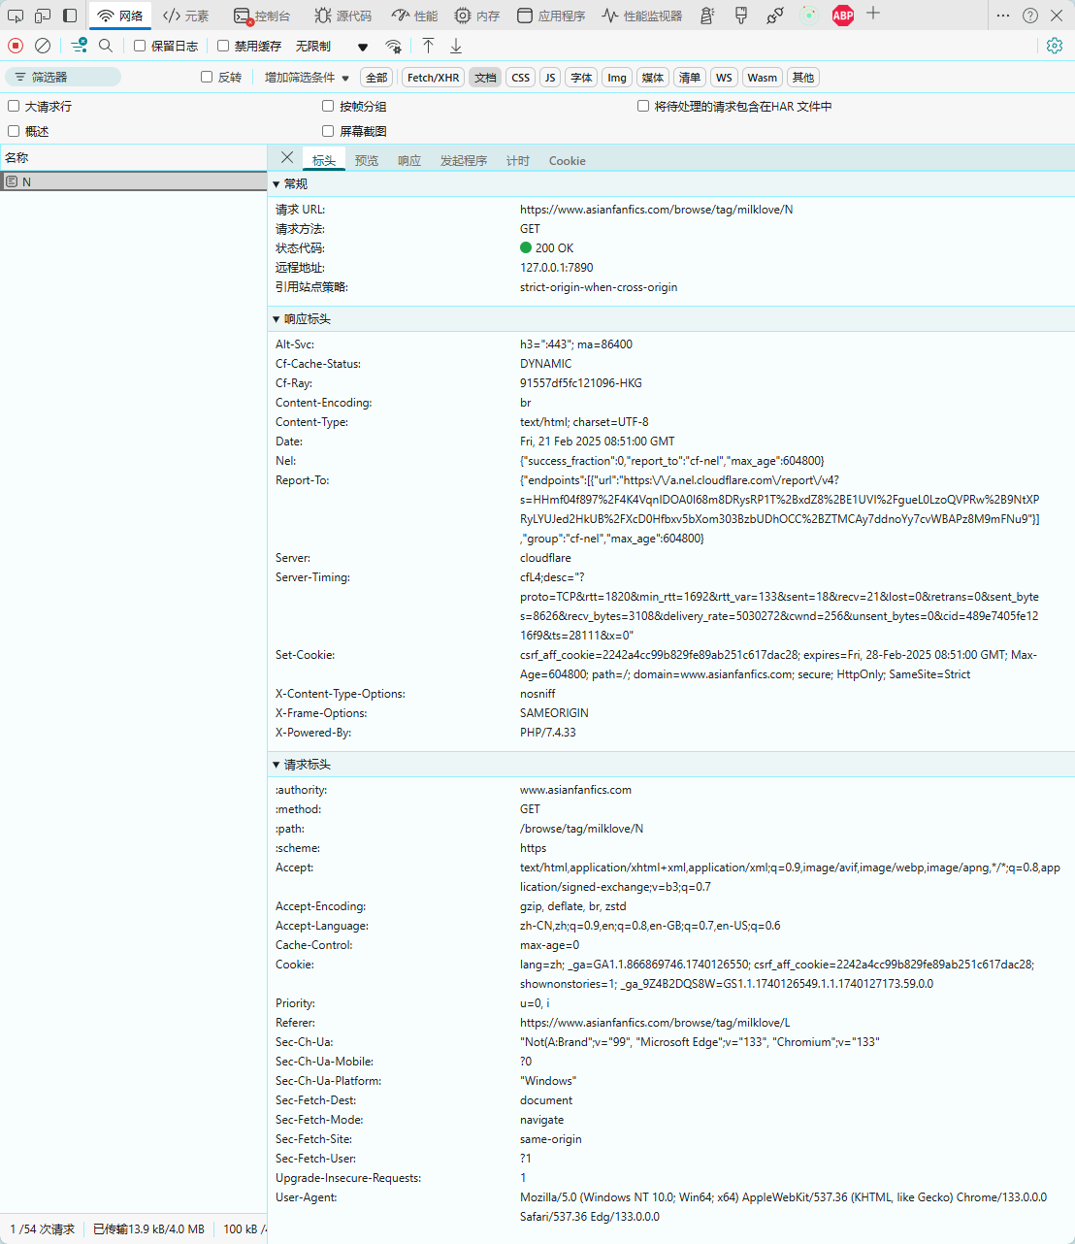Tick the 反转 filter checkbox
The height and width of the screenshot is (1244, 1075).
coord(207,77)
